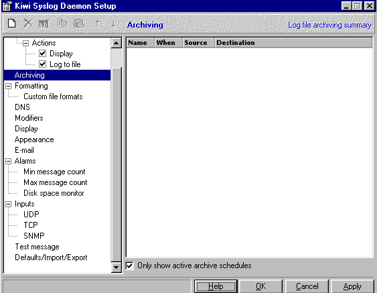The height and width of the screenshot is (293, 377).
Task: Click the tree vertical scrollbar thumb
Action: click(x=117, y=165)
